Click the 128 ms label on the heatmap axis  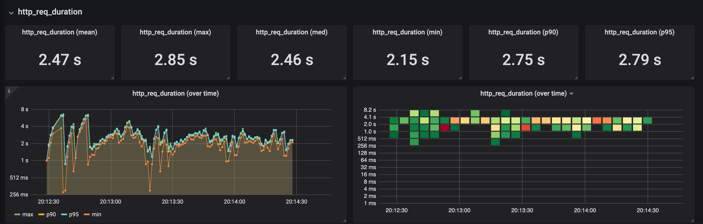point(367,153)
